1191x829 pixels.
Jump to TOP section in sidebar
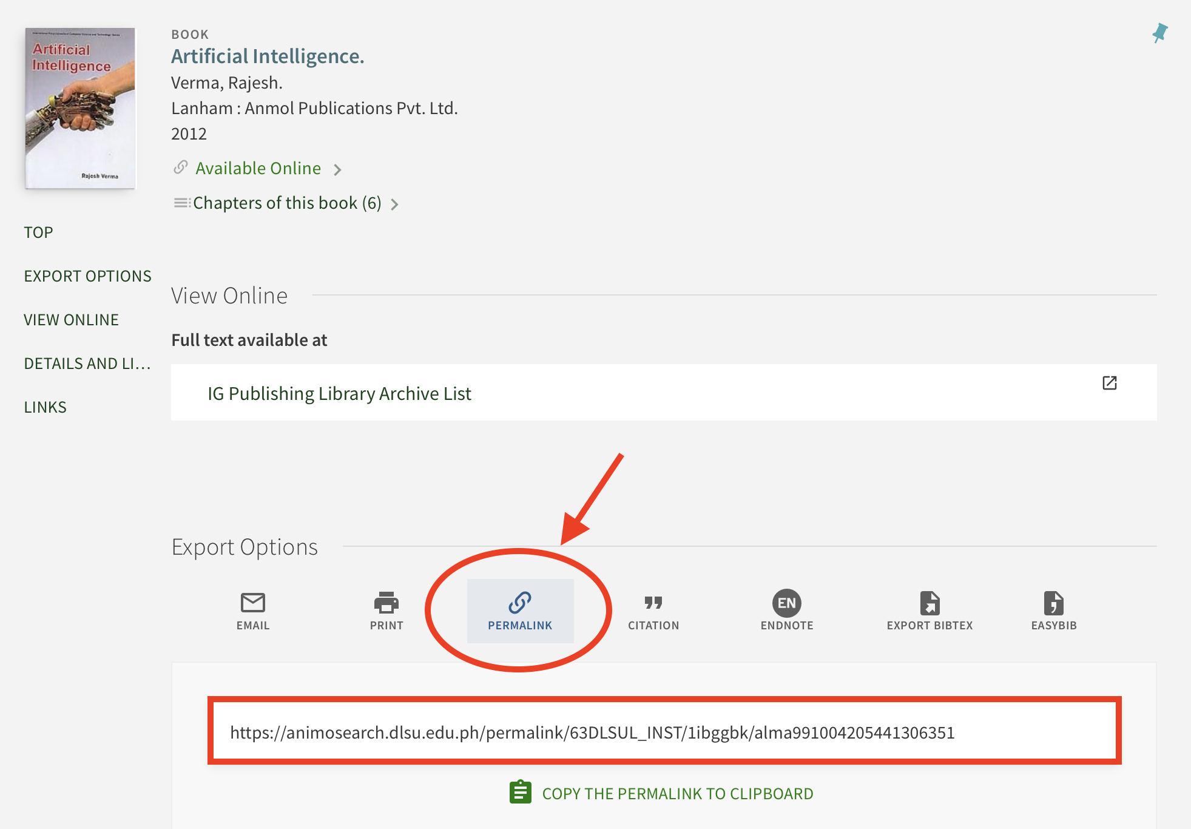point(38,232)
